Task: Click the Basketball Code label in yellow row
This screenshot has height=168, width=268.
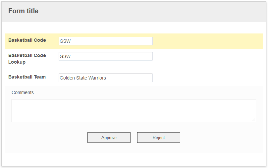Action: click(x=27, y=40)
